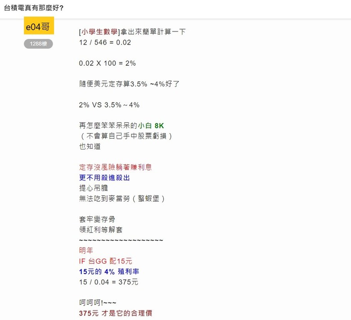Click the line 0.02 X 100 = 2%
The image size is (351, 320).
tap(108, 63)
